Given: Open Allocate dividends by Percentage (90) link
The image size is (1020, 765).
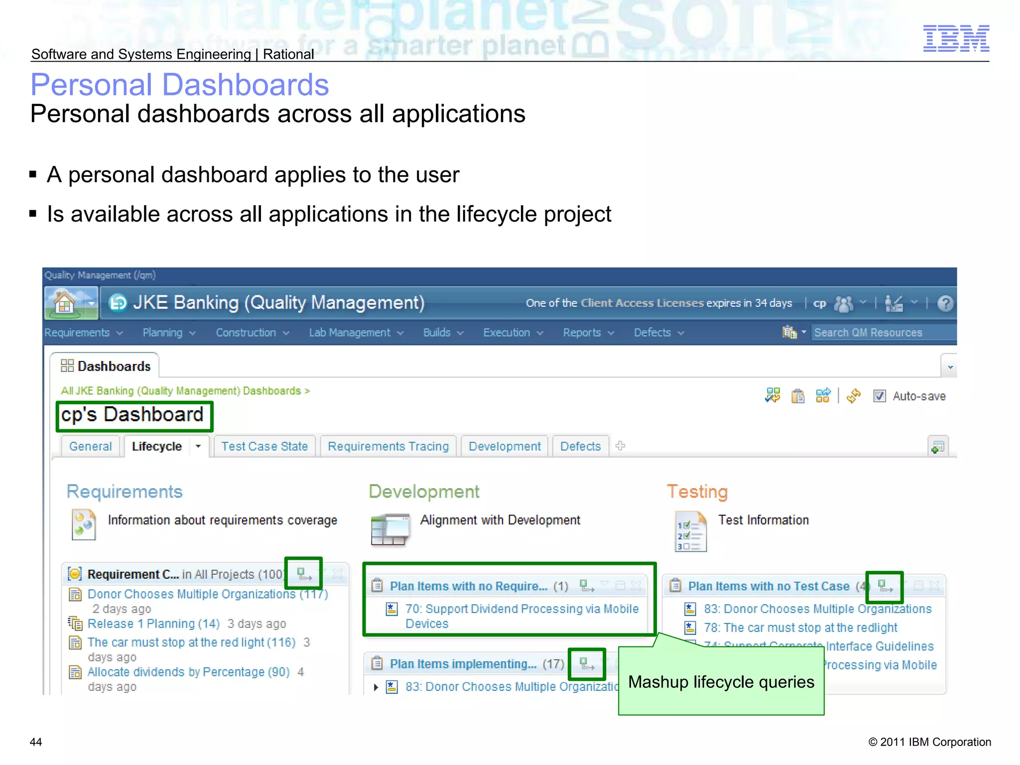Looking at the screenshot, I should point(189,672).
